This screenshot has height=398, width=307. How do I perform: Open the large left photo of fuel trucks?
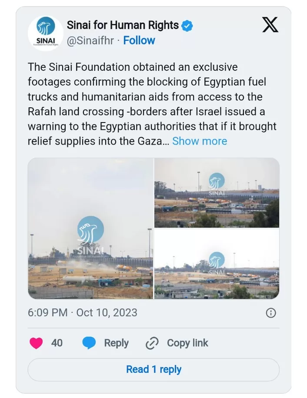[x=90, y=229]
